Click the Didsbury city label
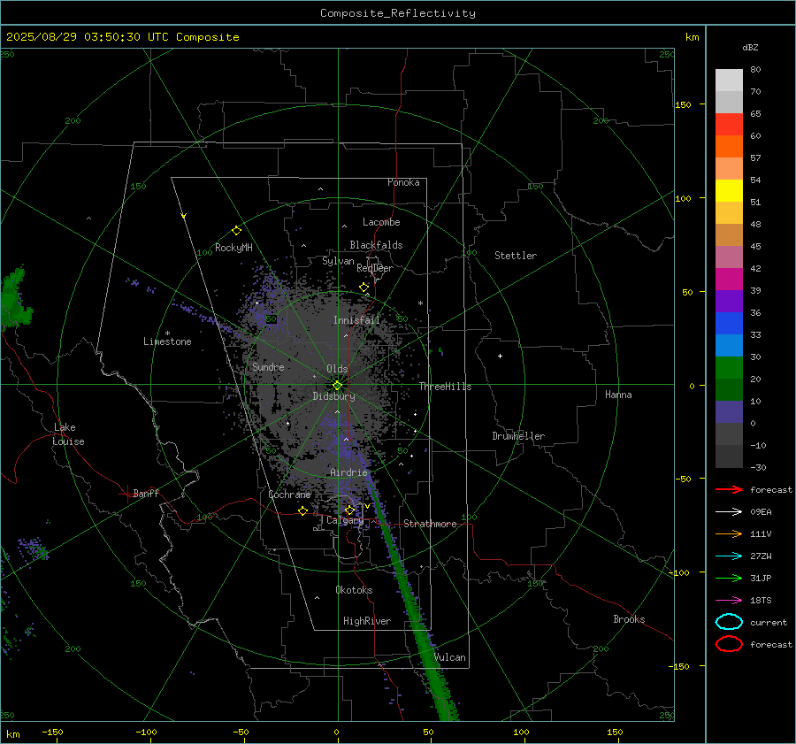Image resolution: width=796 pixels, height=744 pixels. tap(333, 396)
